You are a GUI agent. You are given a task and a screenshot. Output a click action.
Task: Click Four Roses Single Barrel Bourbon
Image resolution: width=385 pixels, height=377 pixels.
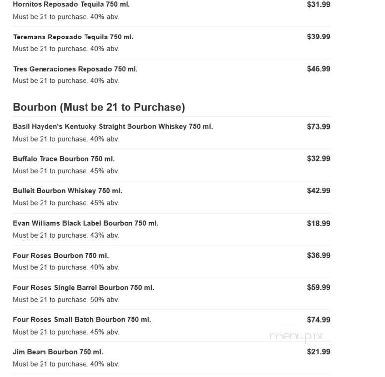point(84,288)
